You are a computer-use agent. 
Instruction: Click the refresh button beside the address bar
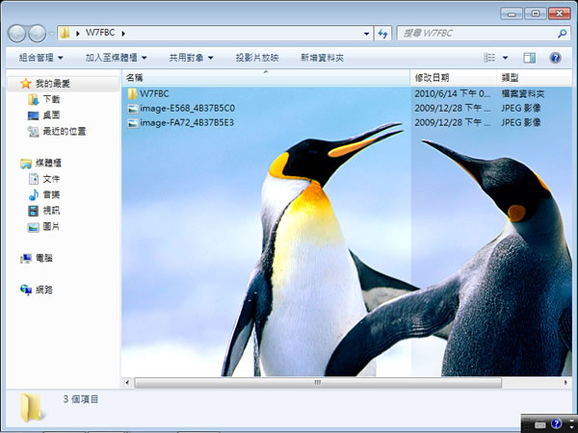point(383,34)
